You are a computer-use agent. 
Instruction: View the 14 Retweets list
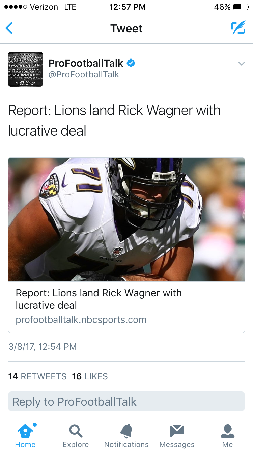pyautogui.click(x=37, y=376)
